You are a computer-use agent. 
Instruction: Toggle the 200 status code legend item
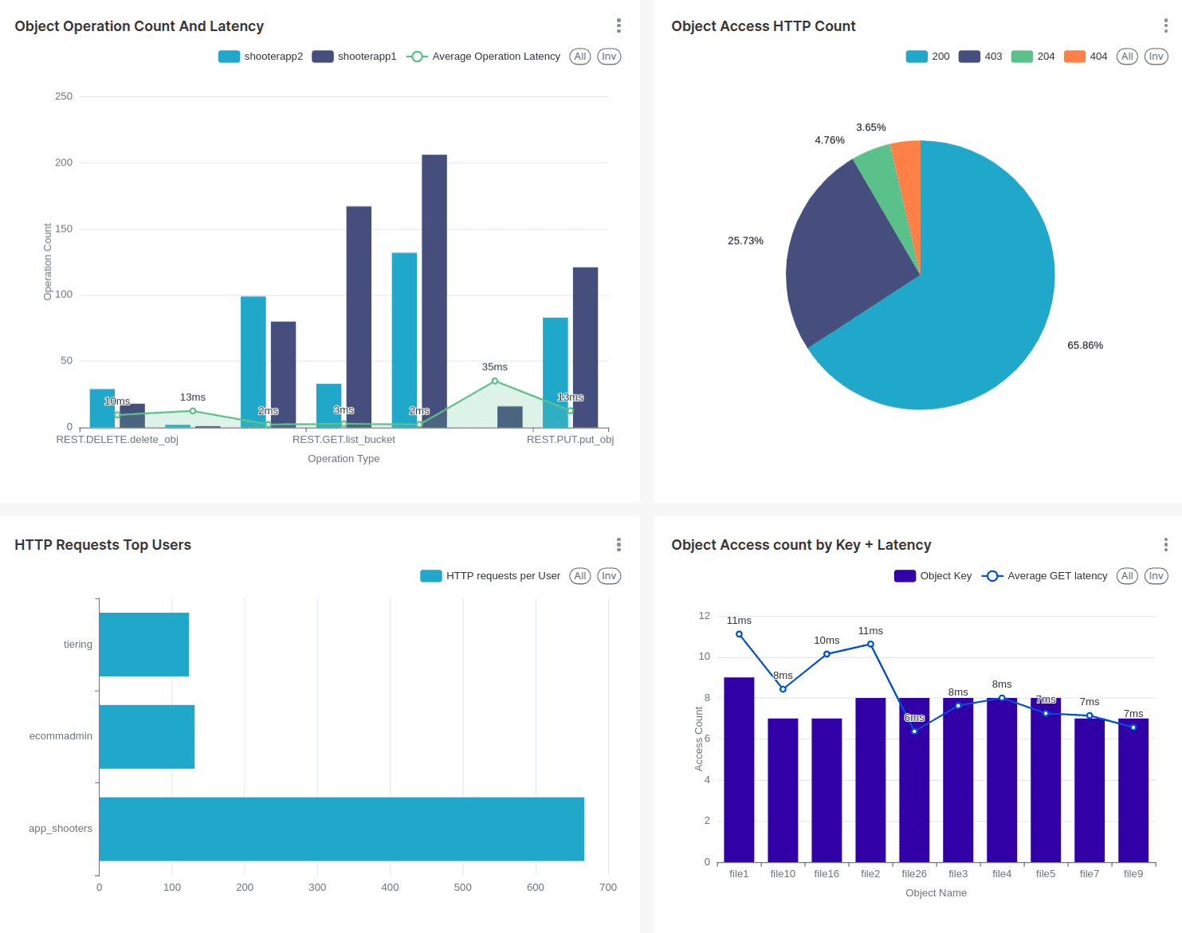pyautogui.click(x=928, y=57)
